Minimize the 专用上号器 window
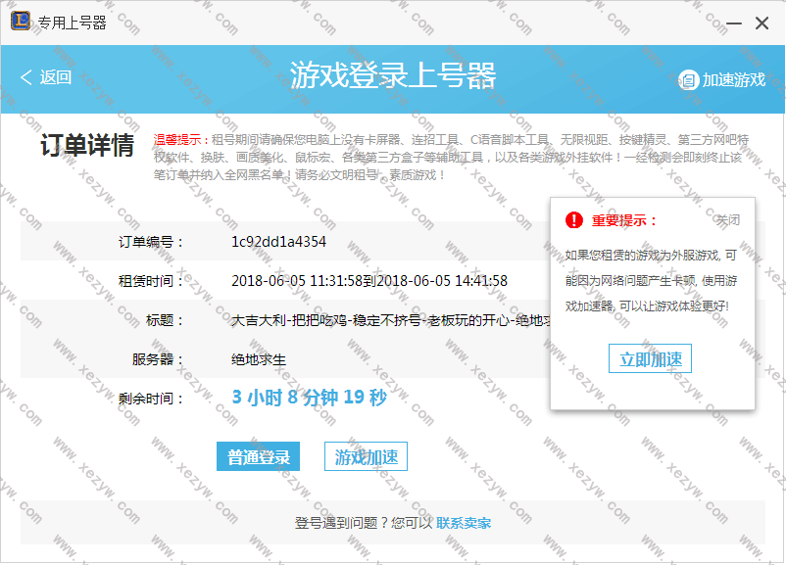This screenshot has width=786, height=565. point(720,23)
